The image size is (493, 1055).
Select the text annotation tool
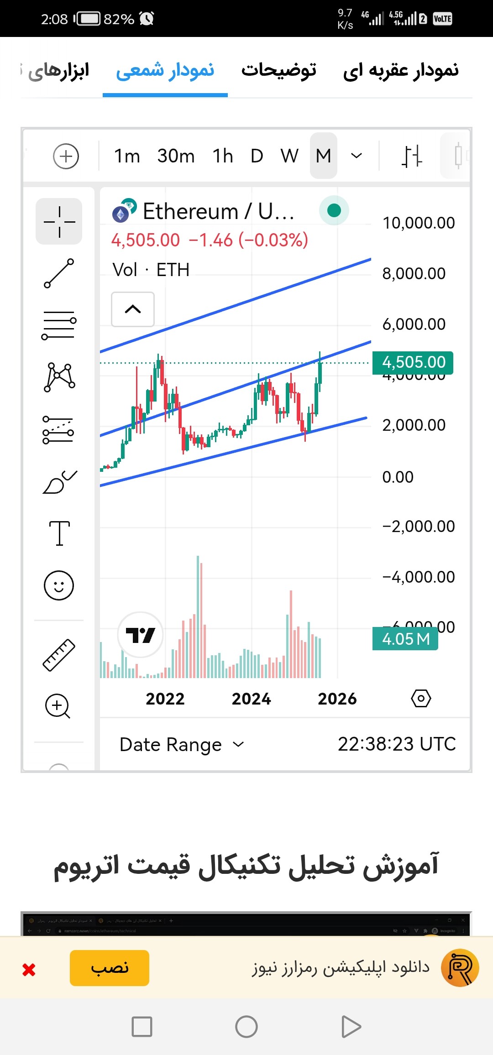tap(59, 533)
